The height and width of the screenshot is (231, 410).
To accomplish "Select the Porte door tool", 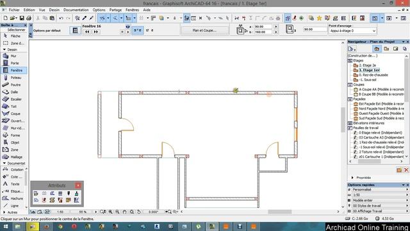I will [13, 63].
